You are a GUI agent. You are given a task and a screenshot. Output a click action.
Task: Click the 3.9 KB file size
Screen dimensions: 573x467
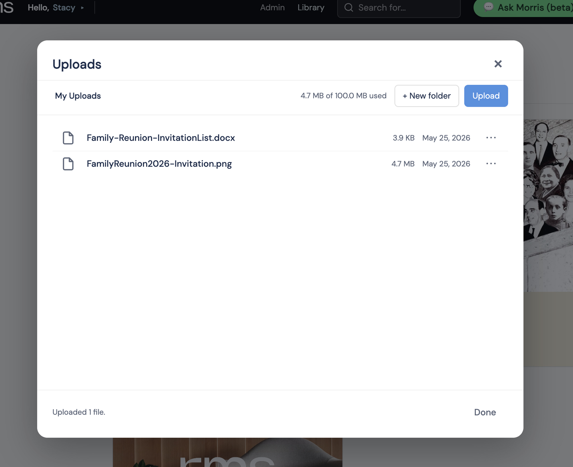click(403, 138)
